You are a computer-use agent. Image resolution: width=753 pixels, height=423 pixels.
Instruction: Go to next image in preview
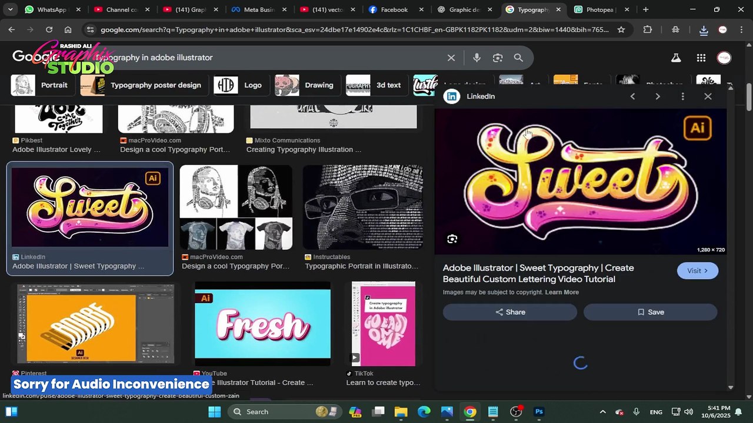pyautogui.click(x=658, y=96)
